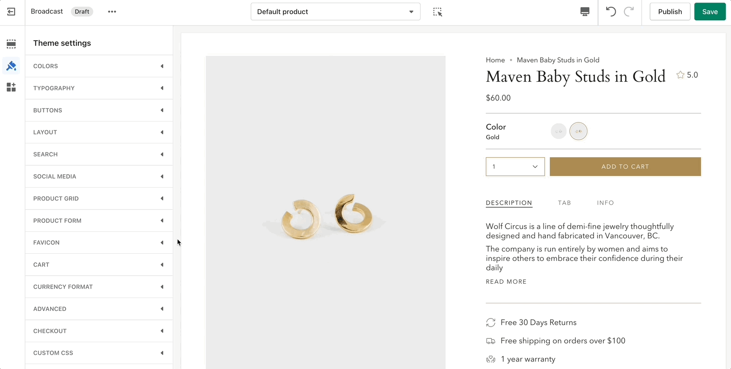
Task: Toggle the section inspector icon
Action: tap(438, 12)
